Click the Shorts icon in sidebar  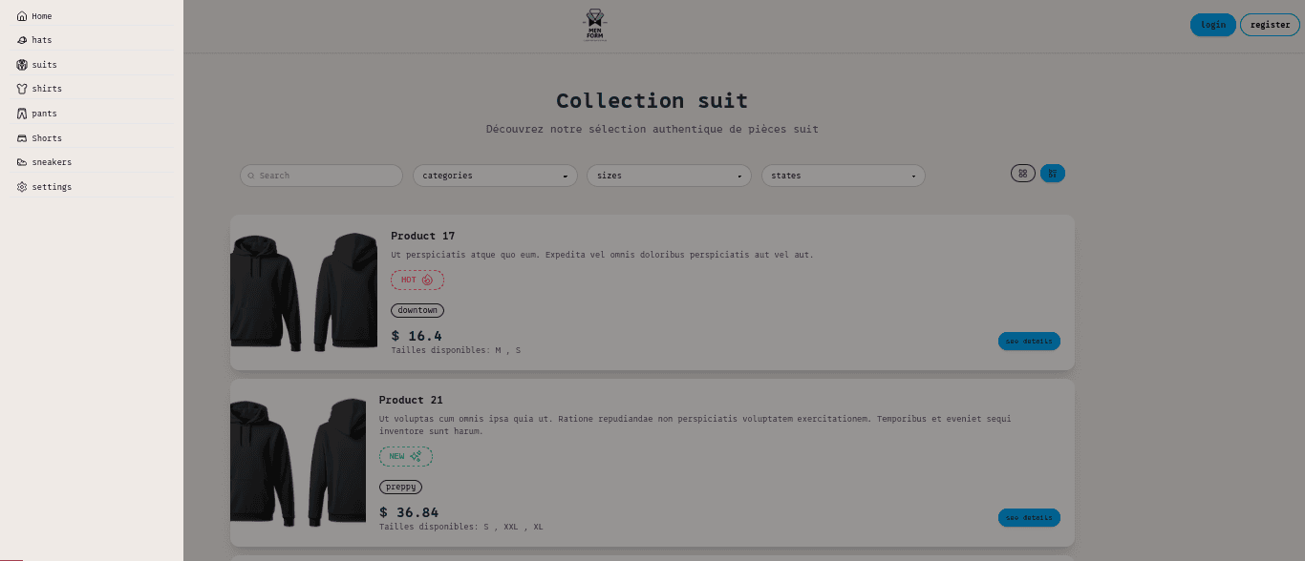22,138
